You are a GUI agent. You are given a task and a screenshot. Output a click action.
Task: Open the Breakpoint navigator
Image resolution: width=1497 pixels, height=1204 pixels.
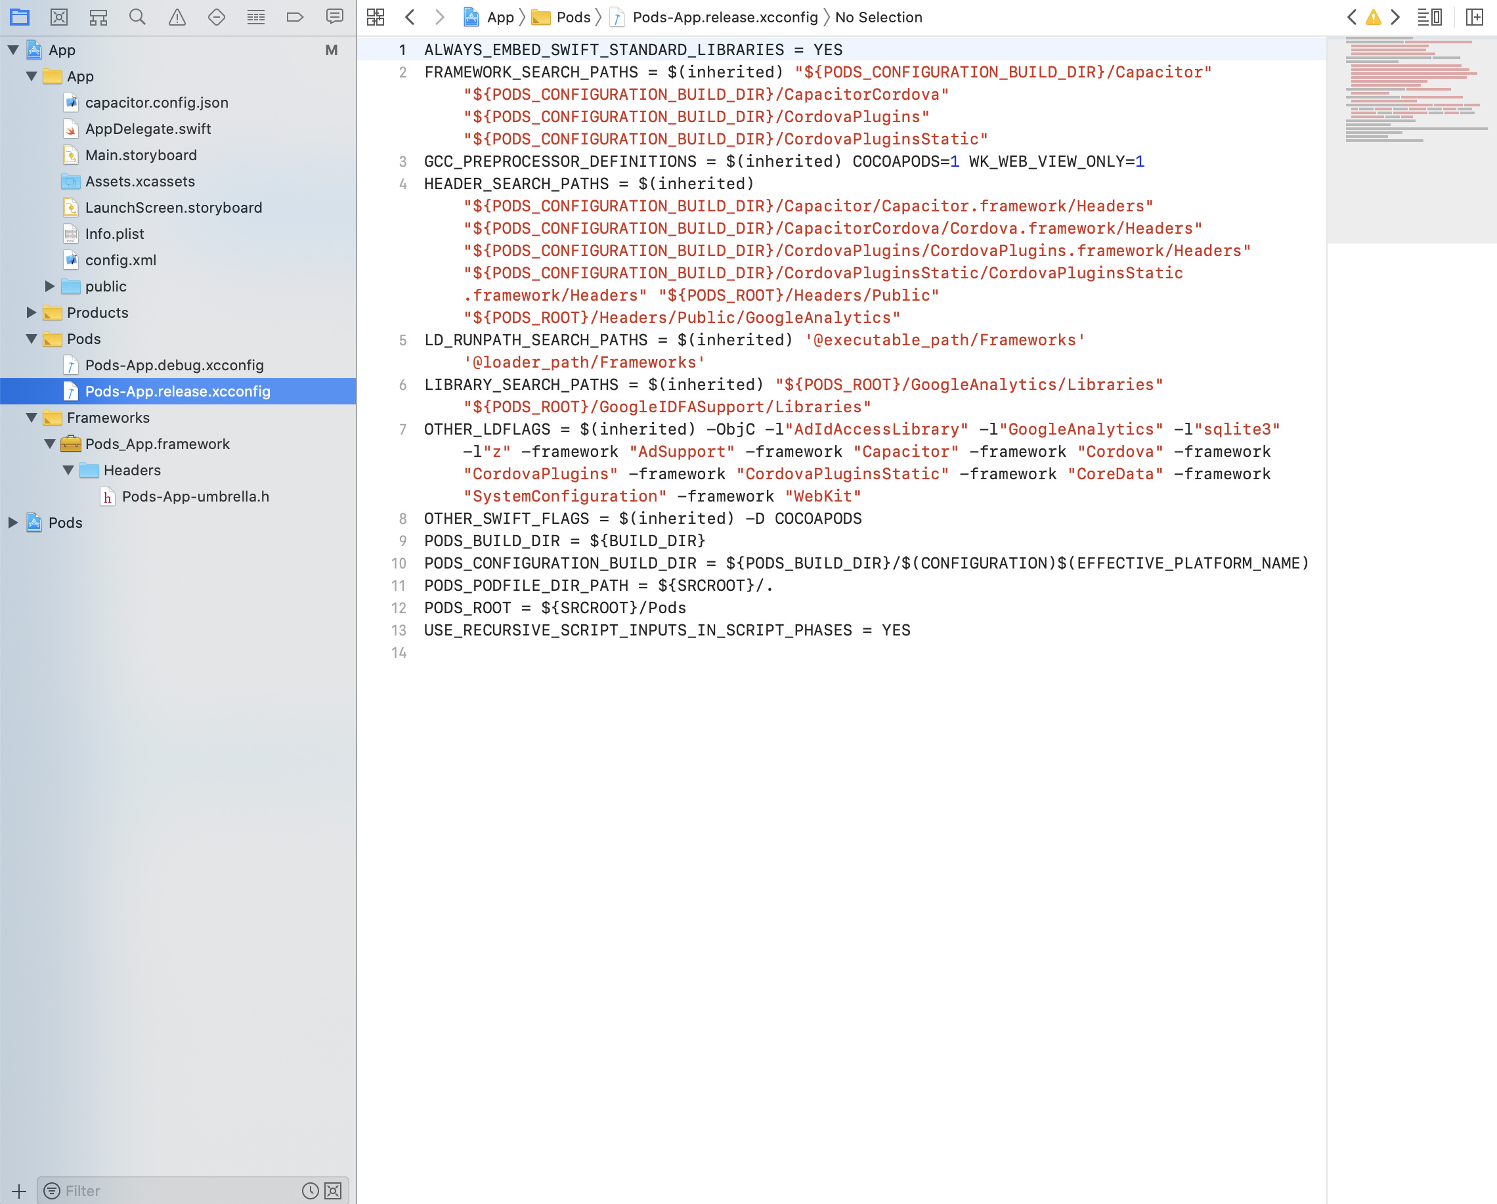pos(295,16)
